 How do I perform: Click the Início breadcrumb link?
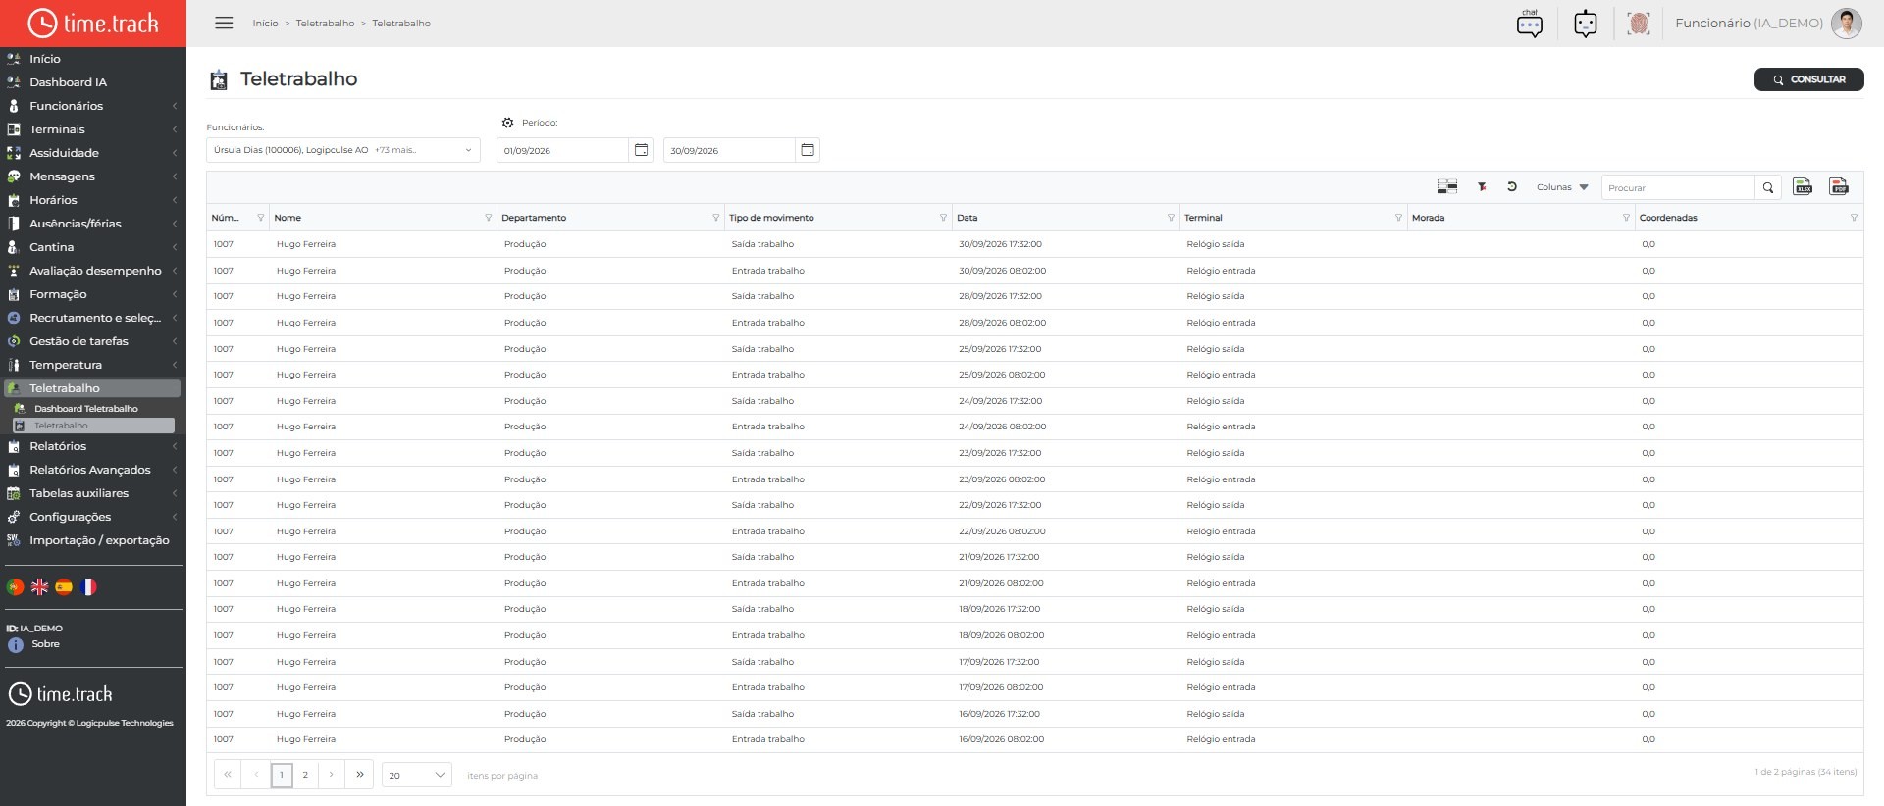tap(265, 24)
